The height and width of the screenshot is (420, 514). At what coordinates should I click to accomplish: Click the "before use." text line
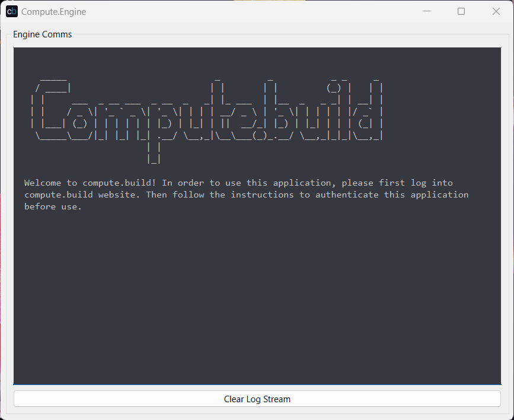(53, 206)
